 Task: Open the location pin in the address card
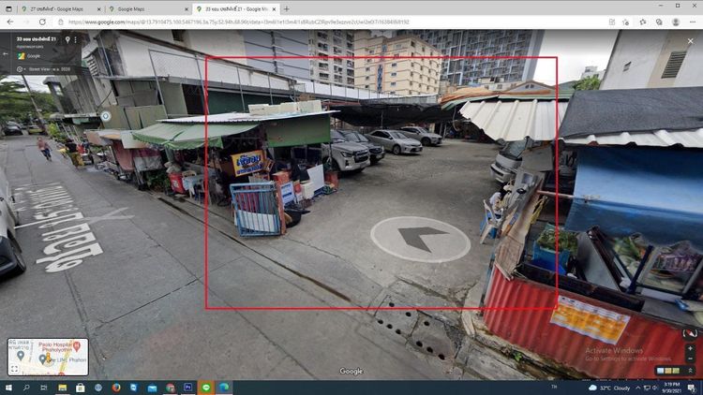coord(67,39)
